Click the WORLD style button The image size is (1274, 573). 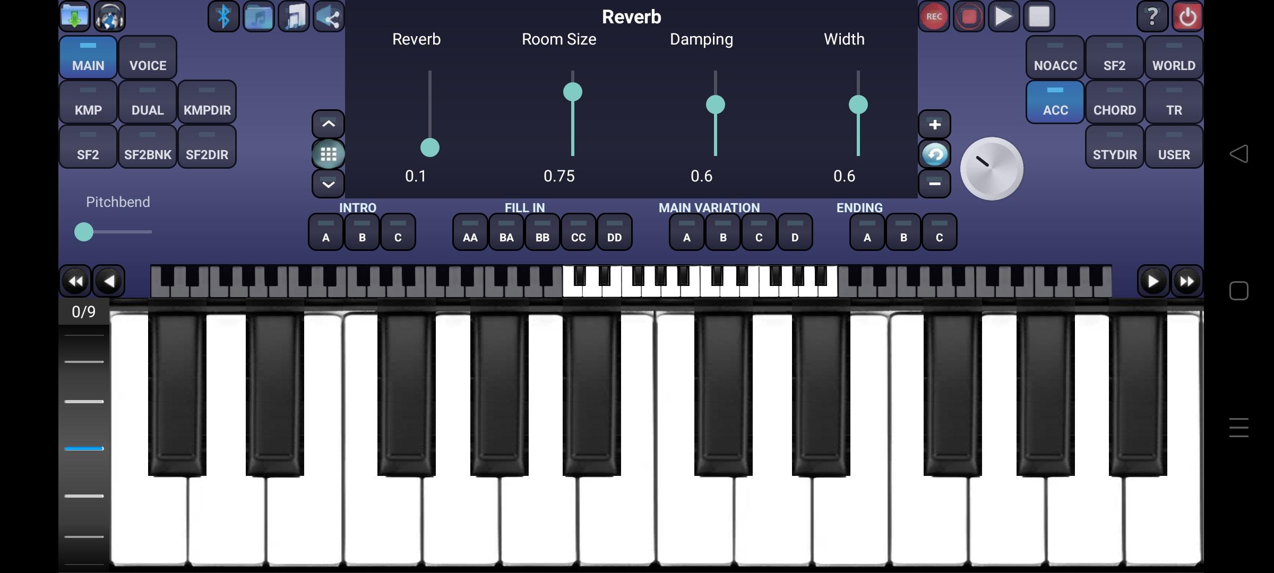pos(1173,65)
